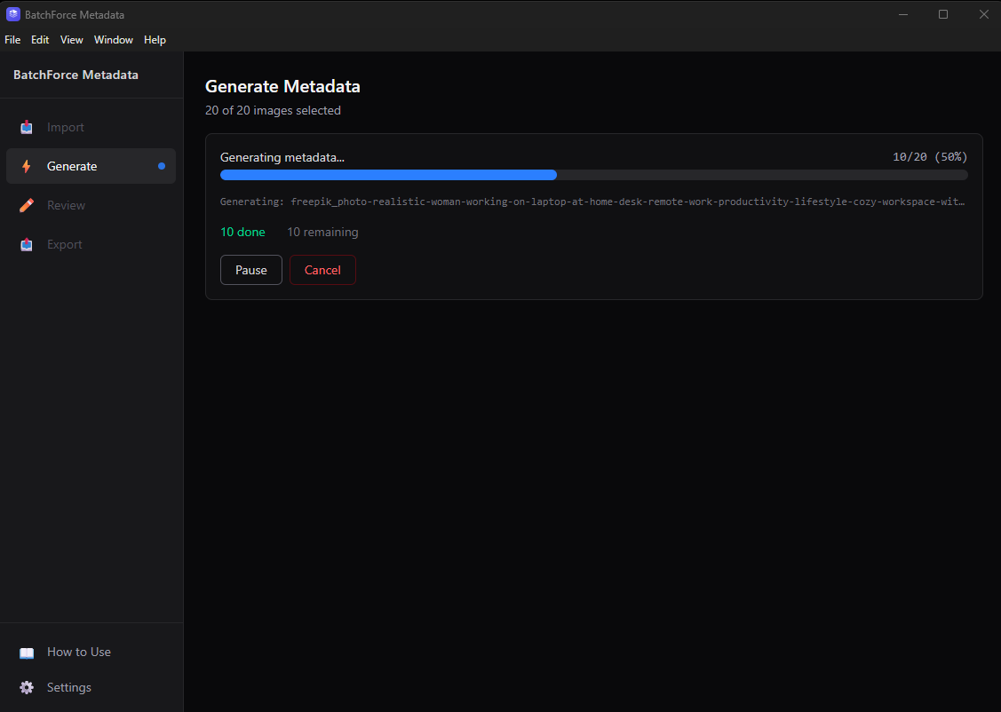The height and width of the screenshot is (712, 1001).
Task: Open the Help menu
Action: (155, 39)
